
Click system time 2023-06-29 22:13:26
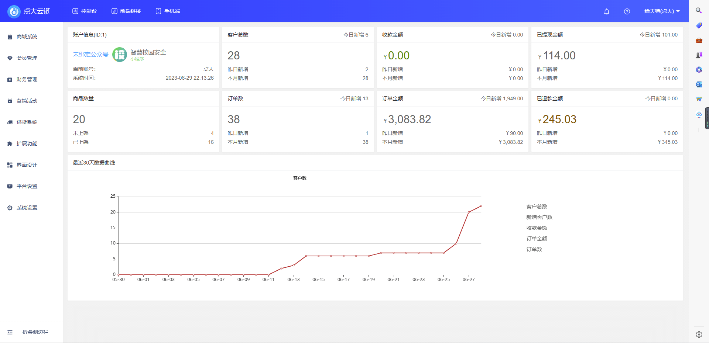tap(189, 78)
